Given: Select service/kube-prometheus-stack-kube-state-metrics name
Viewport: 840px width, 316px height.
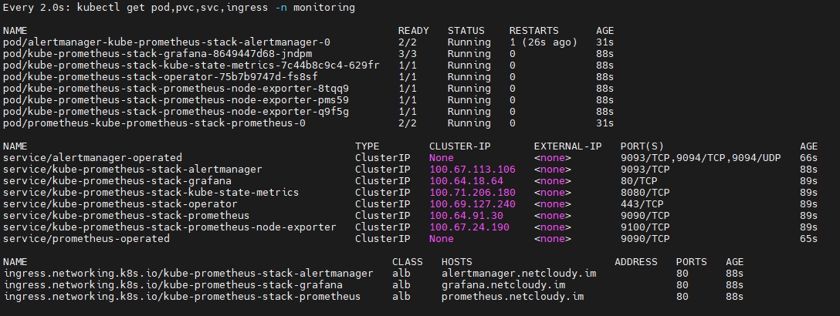Looking at the screenshot, I should click(x=151, y=193).
